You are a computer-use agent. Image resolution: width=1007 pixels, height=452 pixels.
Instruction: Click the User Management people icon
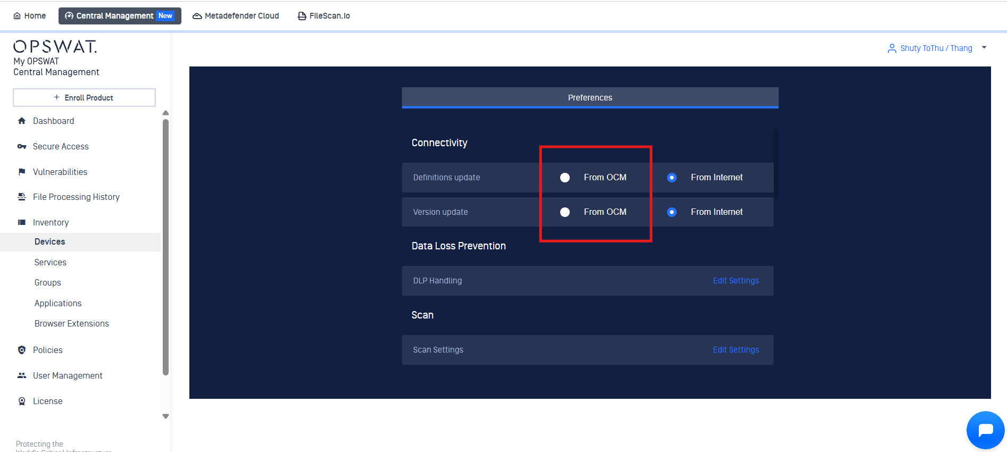point(22,375)
